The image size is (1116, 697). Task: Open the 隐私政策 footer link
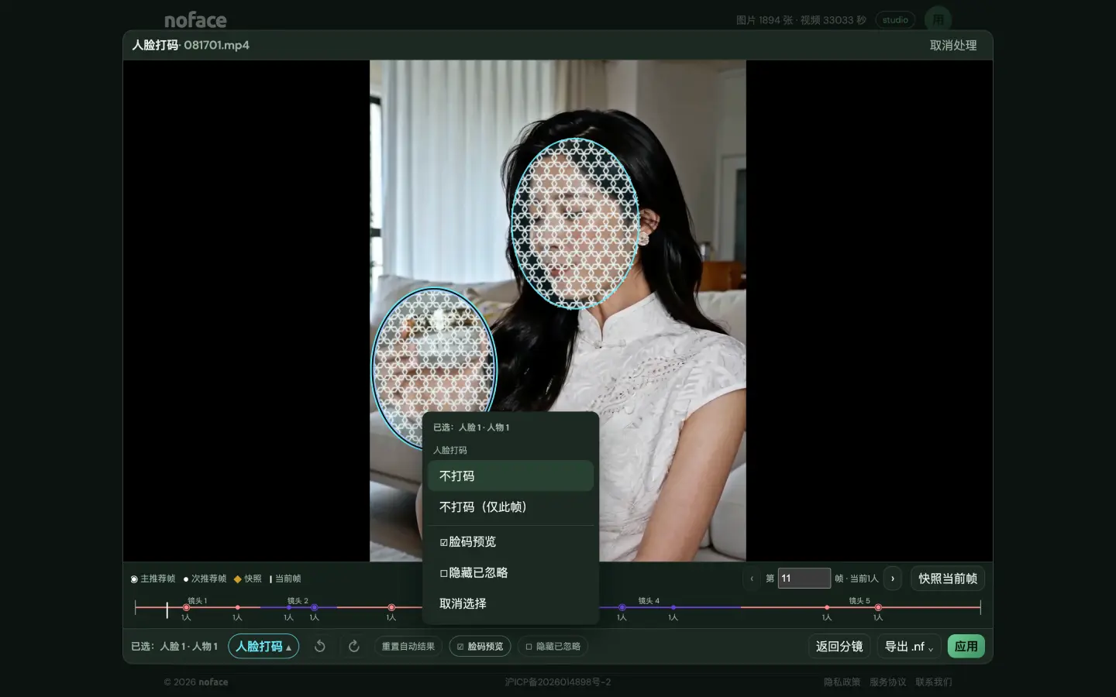click(842, 682)
